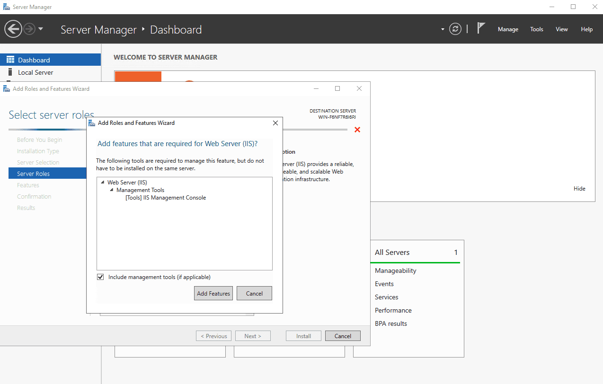The image size is (603, 384).
Task: Click the Add Features button
Action: click(x=213, y=293)
